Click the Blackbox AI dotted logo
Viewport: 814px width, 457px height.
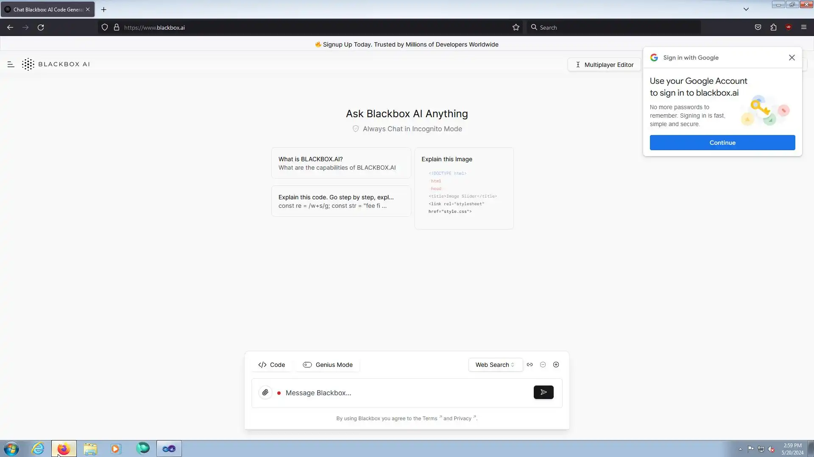pos(28,64)
